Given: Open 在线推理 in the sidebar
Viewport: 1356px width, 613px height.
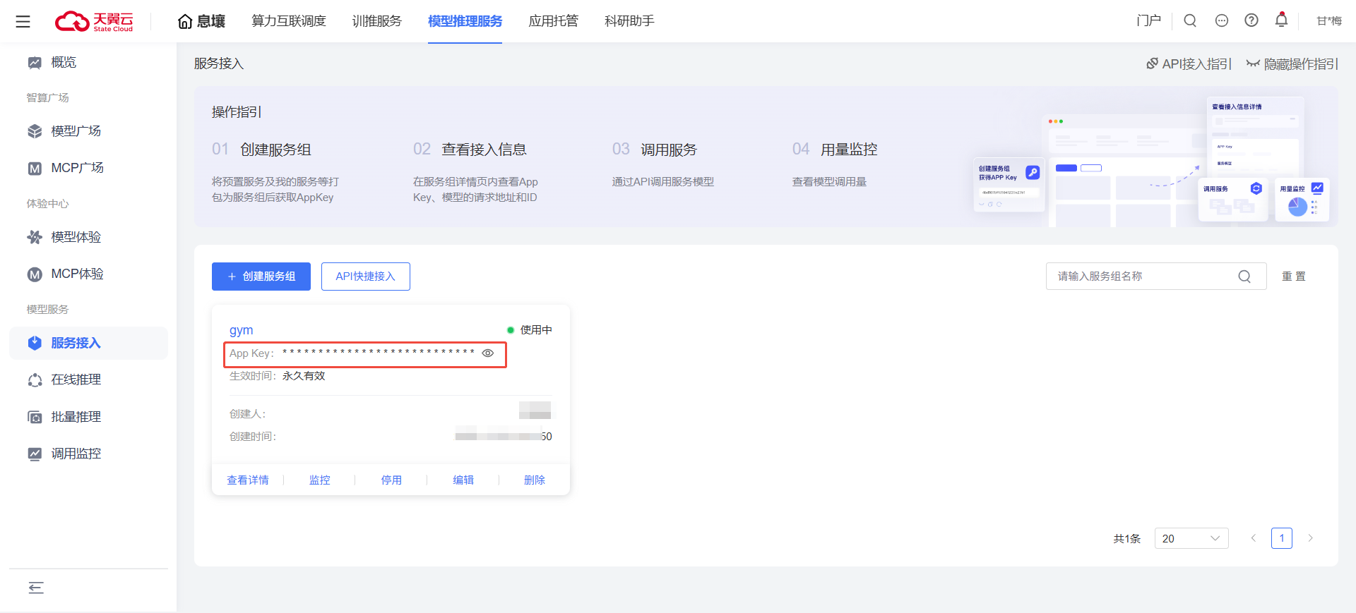Looking at the screenshot, I should (76, 380).
